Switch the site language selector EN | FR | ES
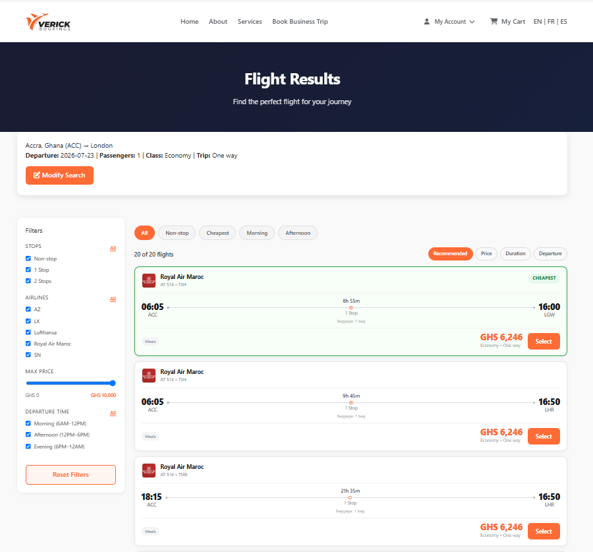 click(550, 22)
